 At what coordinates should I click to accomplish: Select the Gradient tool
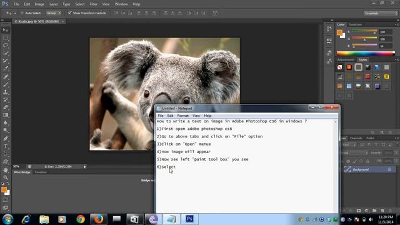(6, 115)
